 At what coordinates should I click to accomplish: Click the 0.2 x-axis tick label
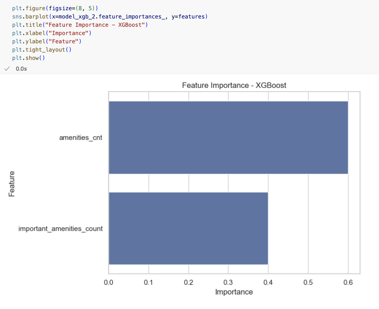(189, 283)
